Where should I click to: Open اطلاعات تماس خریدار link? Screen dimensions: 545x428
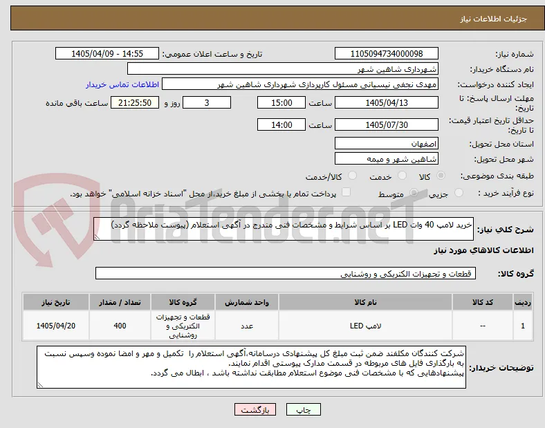(x=122, y=84)
